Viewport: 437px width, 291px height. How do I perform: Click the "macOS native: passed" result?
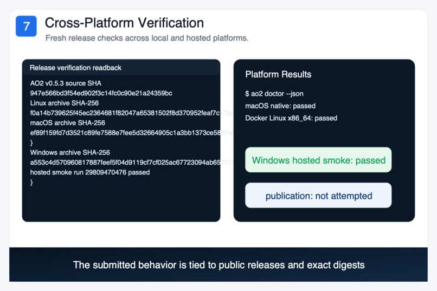coord(280,106)
